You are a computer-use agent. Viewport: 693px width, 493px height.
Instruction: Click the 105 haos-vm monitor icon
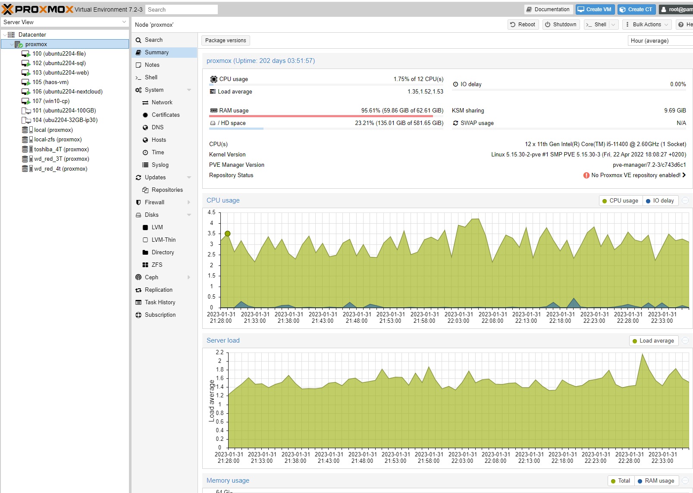[x=26, y=82]
